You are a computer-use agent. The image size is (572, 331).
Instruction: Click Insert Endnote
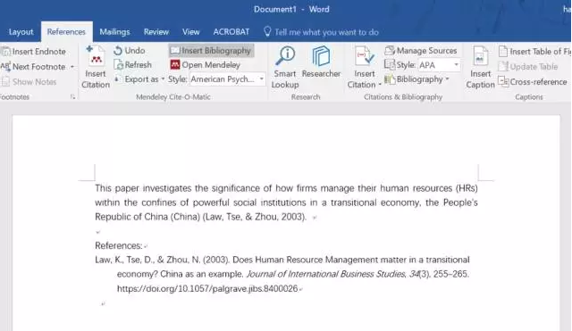click(34, 52)
